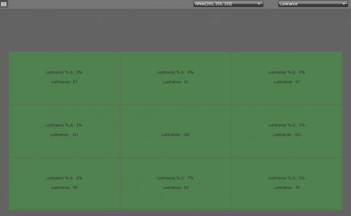
Task: Click the arrow on the Luminance combo box
Action: point(344,4)
